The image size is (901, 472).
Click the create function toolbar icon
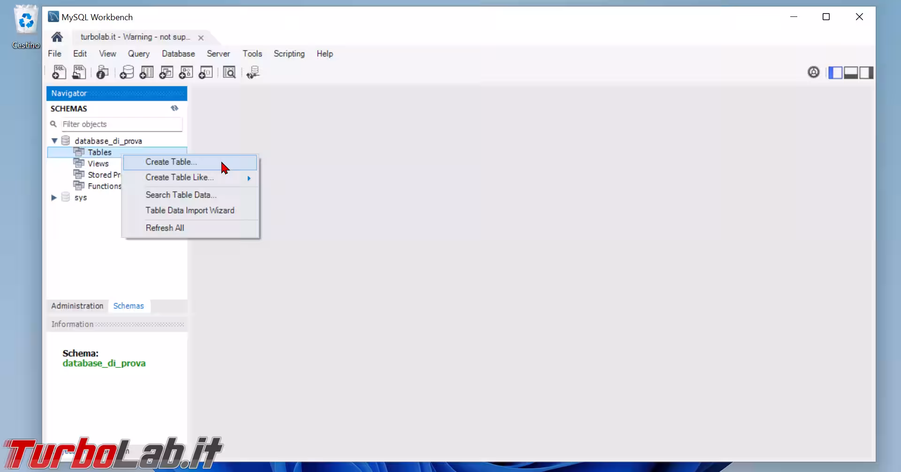tap(206, 72)
